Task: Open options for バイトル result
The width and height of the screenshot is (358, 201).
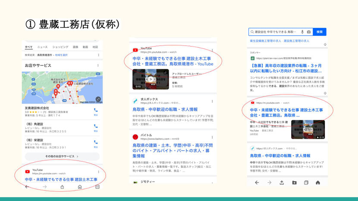Action: pos(212,137)
